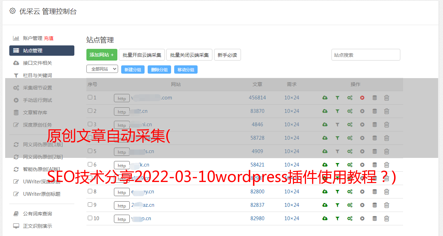
Task: Click the article count 456814 link
Action: (257, 98)
